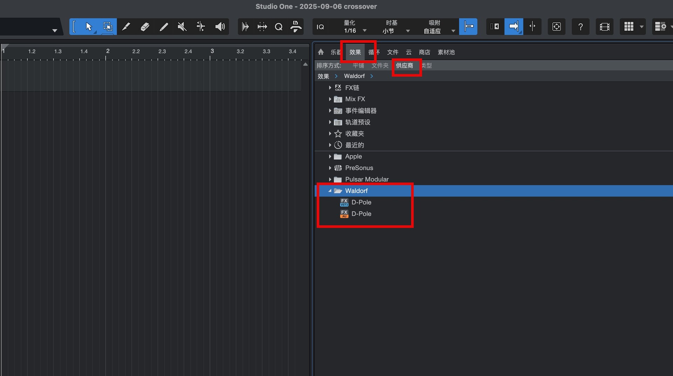Open the video player icon
This screenshot has width=673, height=376.
605,27
